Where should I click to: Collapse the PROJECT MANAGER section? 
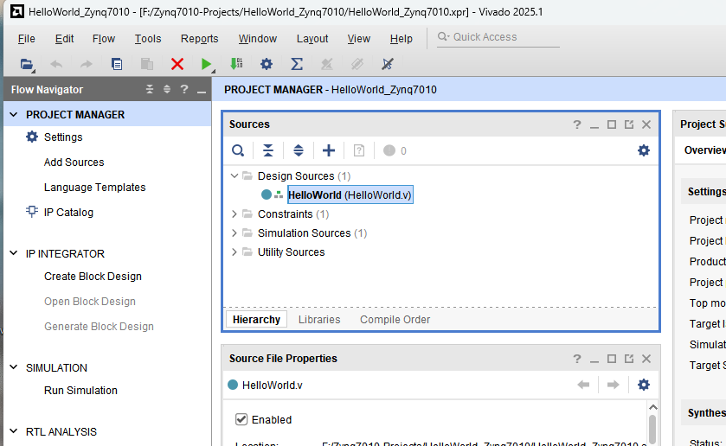(x=14, y=114)
